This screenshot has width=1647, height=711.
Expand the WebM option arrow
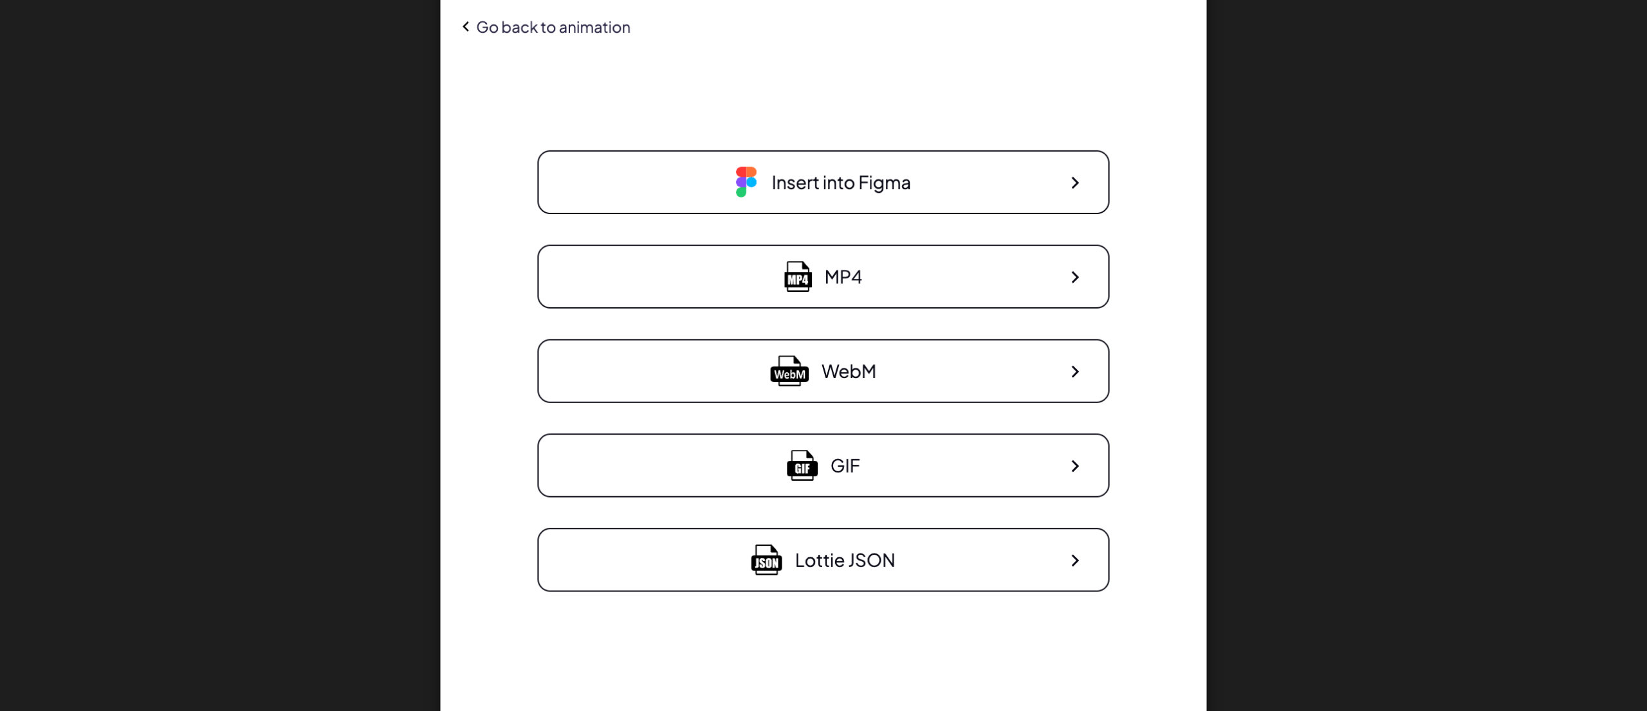pos(1075,372)
